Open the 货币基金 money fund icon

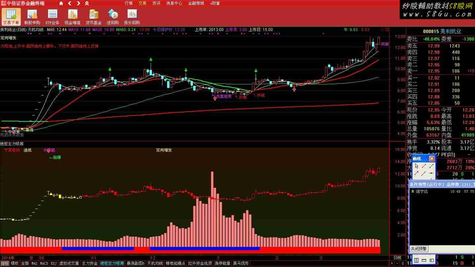click(x=93, y=17)
